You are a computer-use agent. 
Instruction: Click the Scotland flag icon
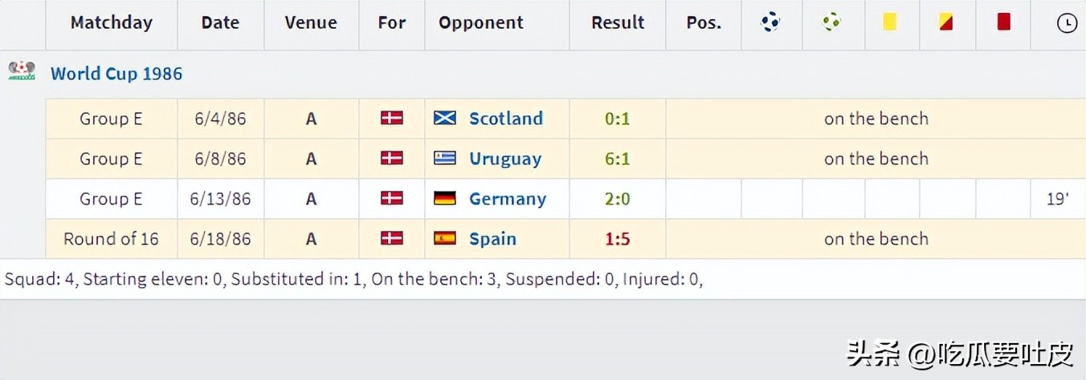[444, 119]
